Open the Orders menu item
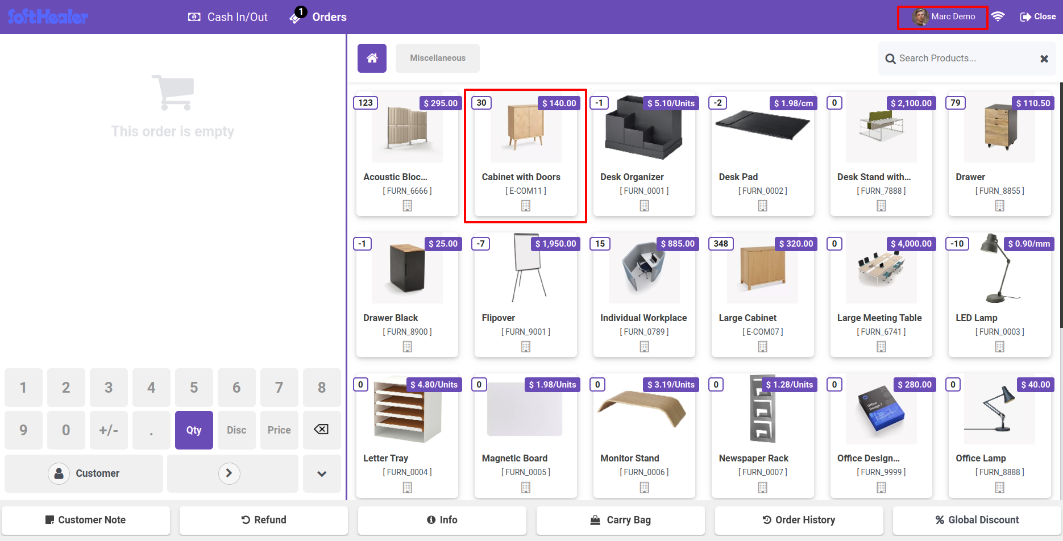This screenshot has height=541, width=1063. coord(329,17)
